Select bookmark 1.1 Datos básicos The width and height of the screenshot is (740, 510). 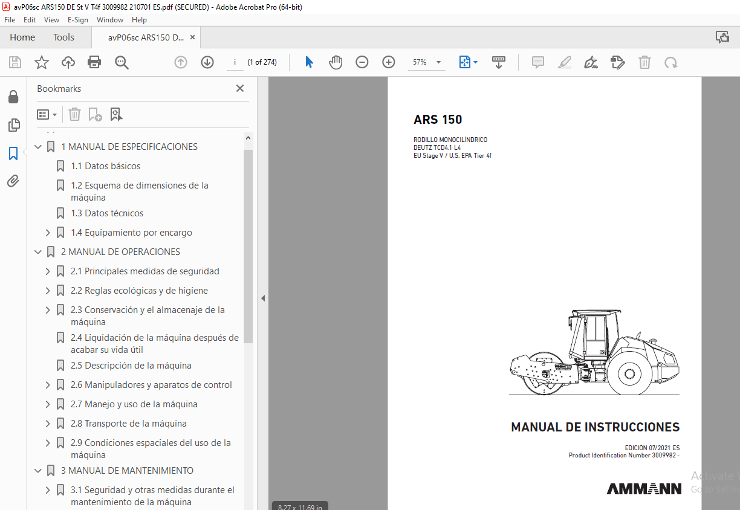click(106, 166)
